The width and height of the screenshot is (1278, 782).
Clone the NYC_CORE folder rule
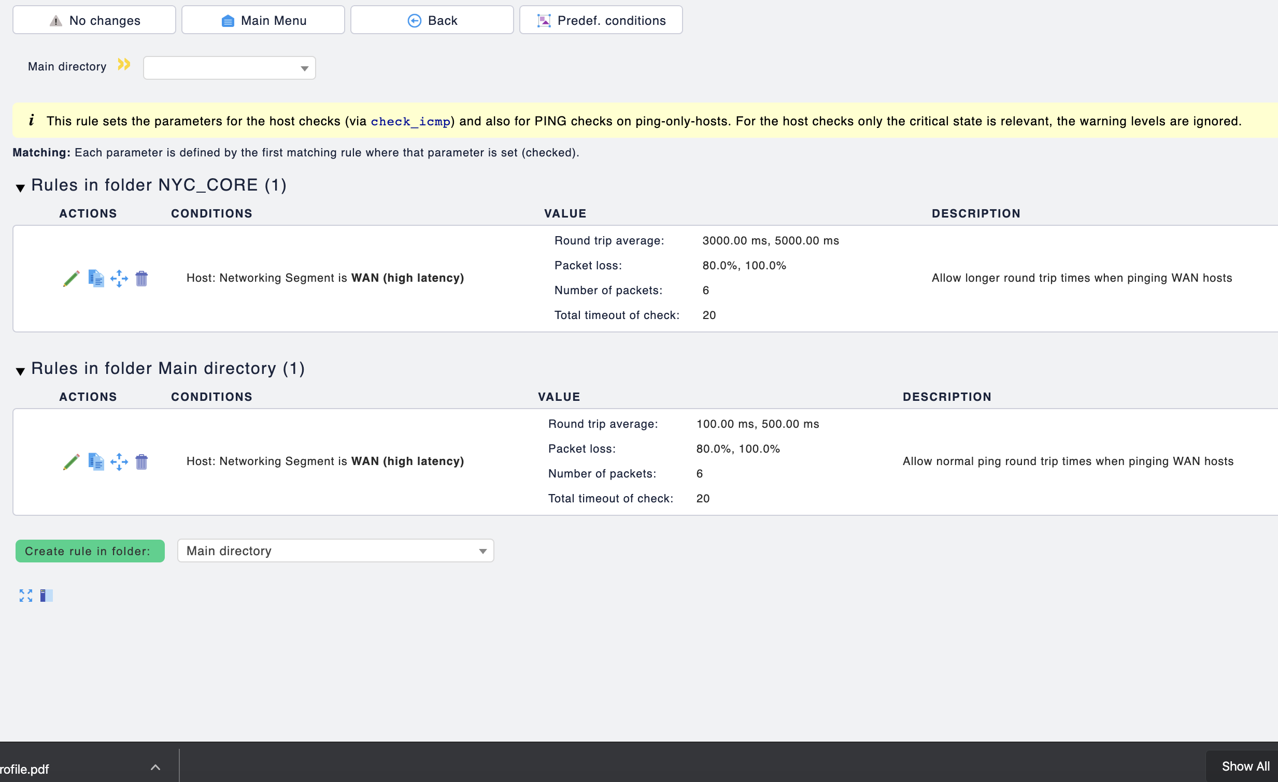pos(95,278)
